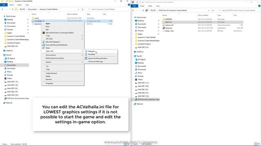The height and width of the screenshot is (146, 261).
Task: Select setup.exe in the DVD Drive window
Action: tap(168, 28)
